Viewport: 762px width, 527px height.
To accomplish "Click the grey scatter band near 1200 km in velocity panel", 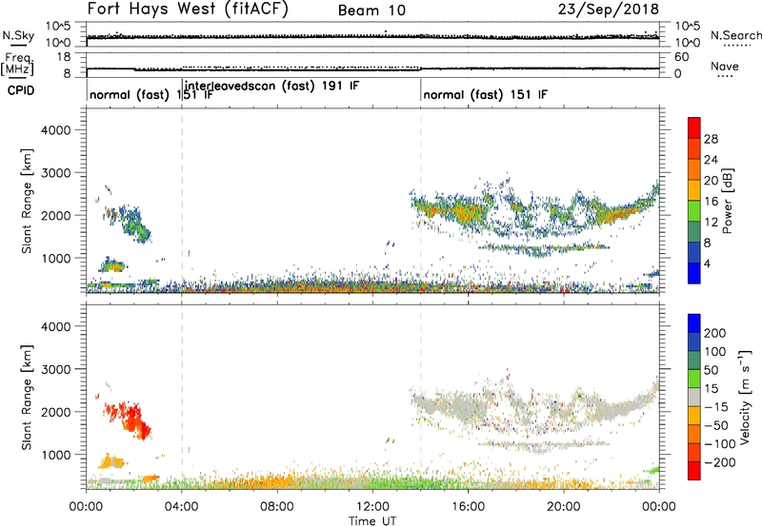I will (543, 445).
